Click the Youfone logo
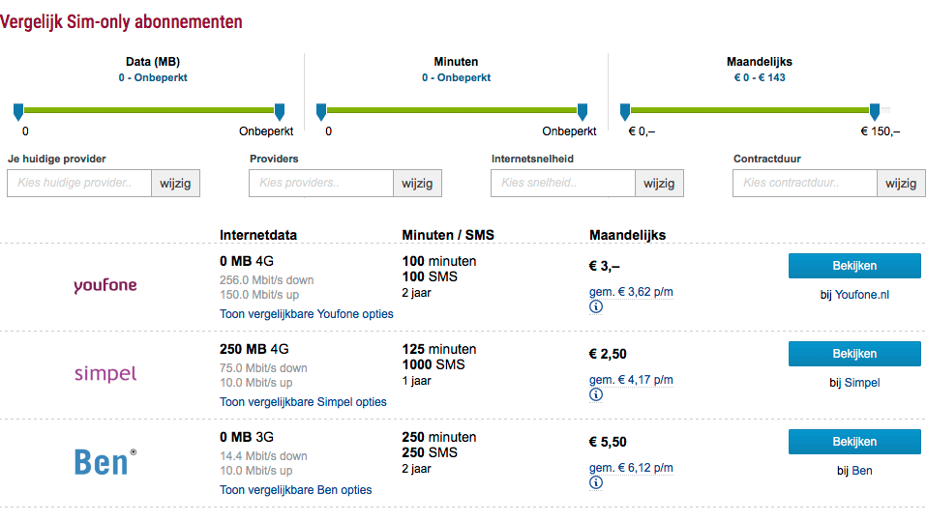The height and width of the screenshot is (522, 927). click(x=105, y=285)
